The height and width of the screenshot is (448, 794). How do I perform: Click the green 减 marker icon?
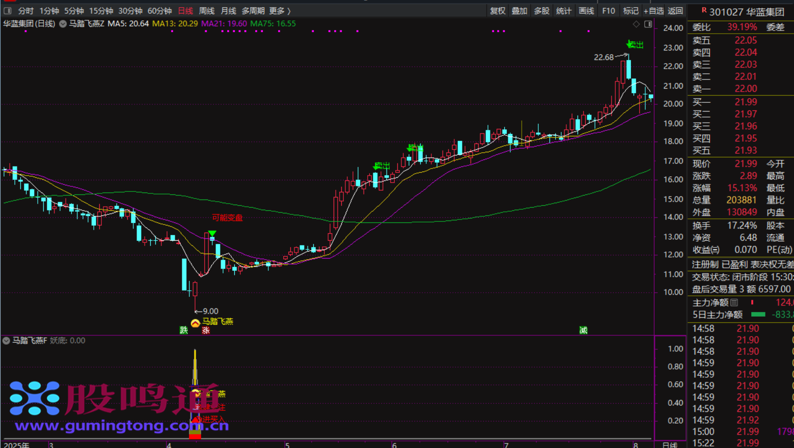(583, 330)
